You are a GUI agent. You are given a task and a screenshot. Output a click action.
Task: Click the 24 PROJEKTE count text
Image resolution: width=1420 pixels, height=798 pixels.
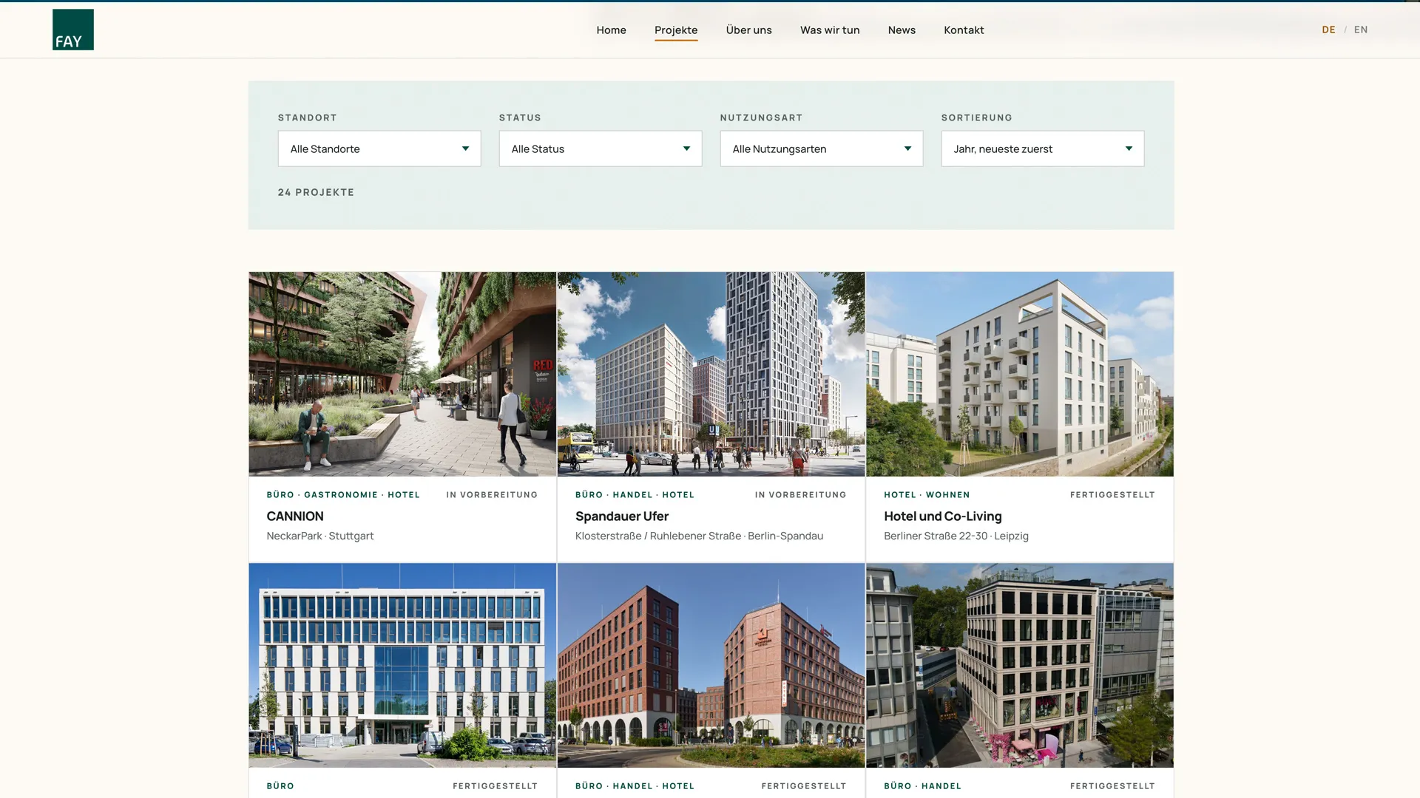click(316, 192)
